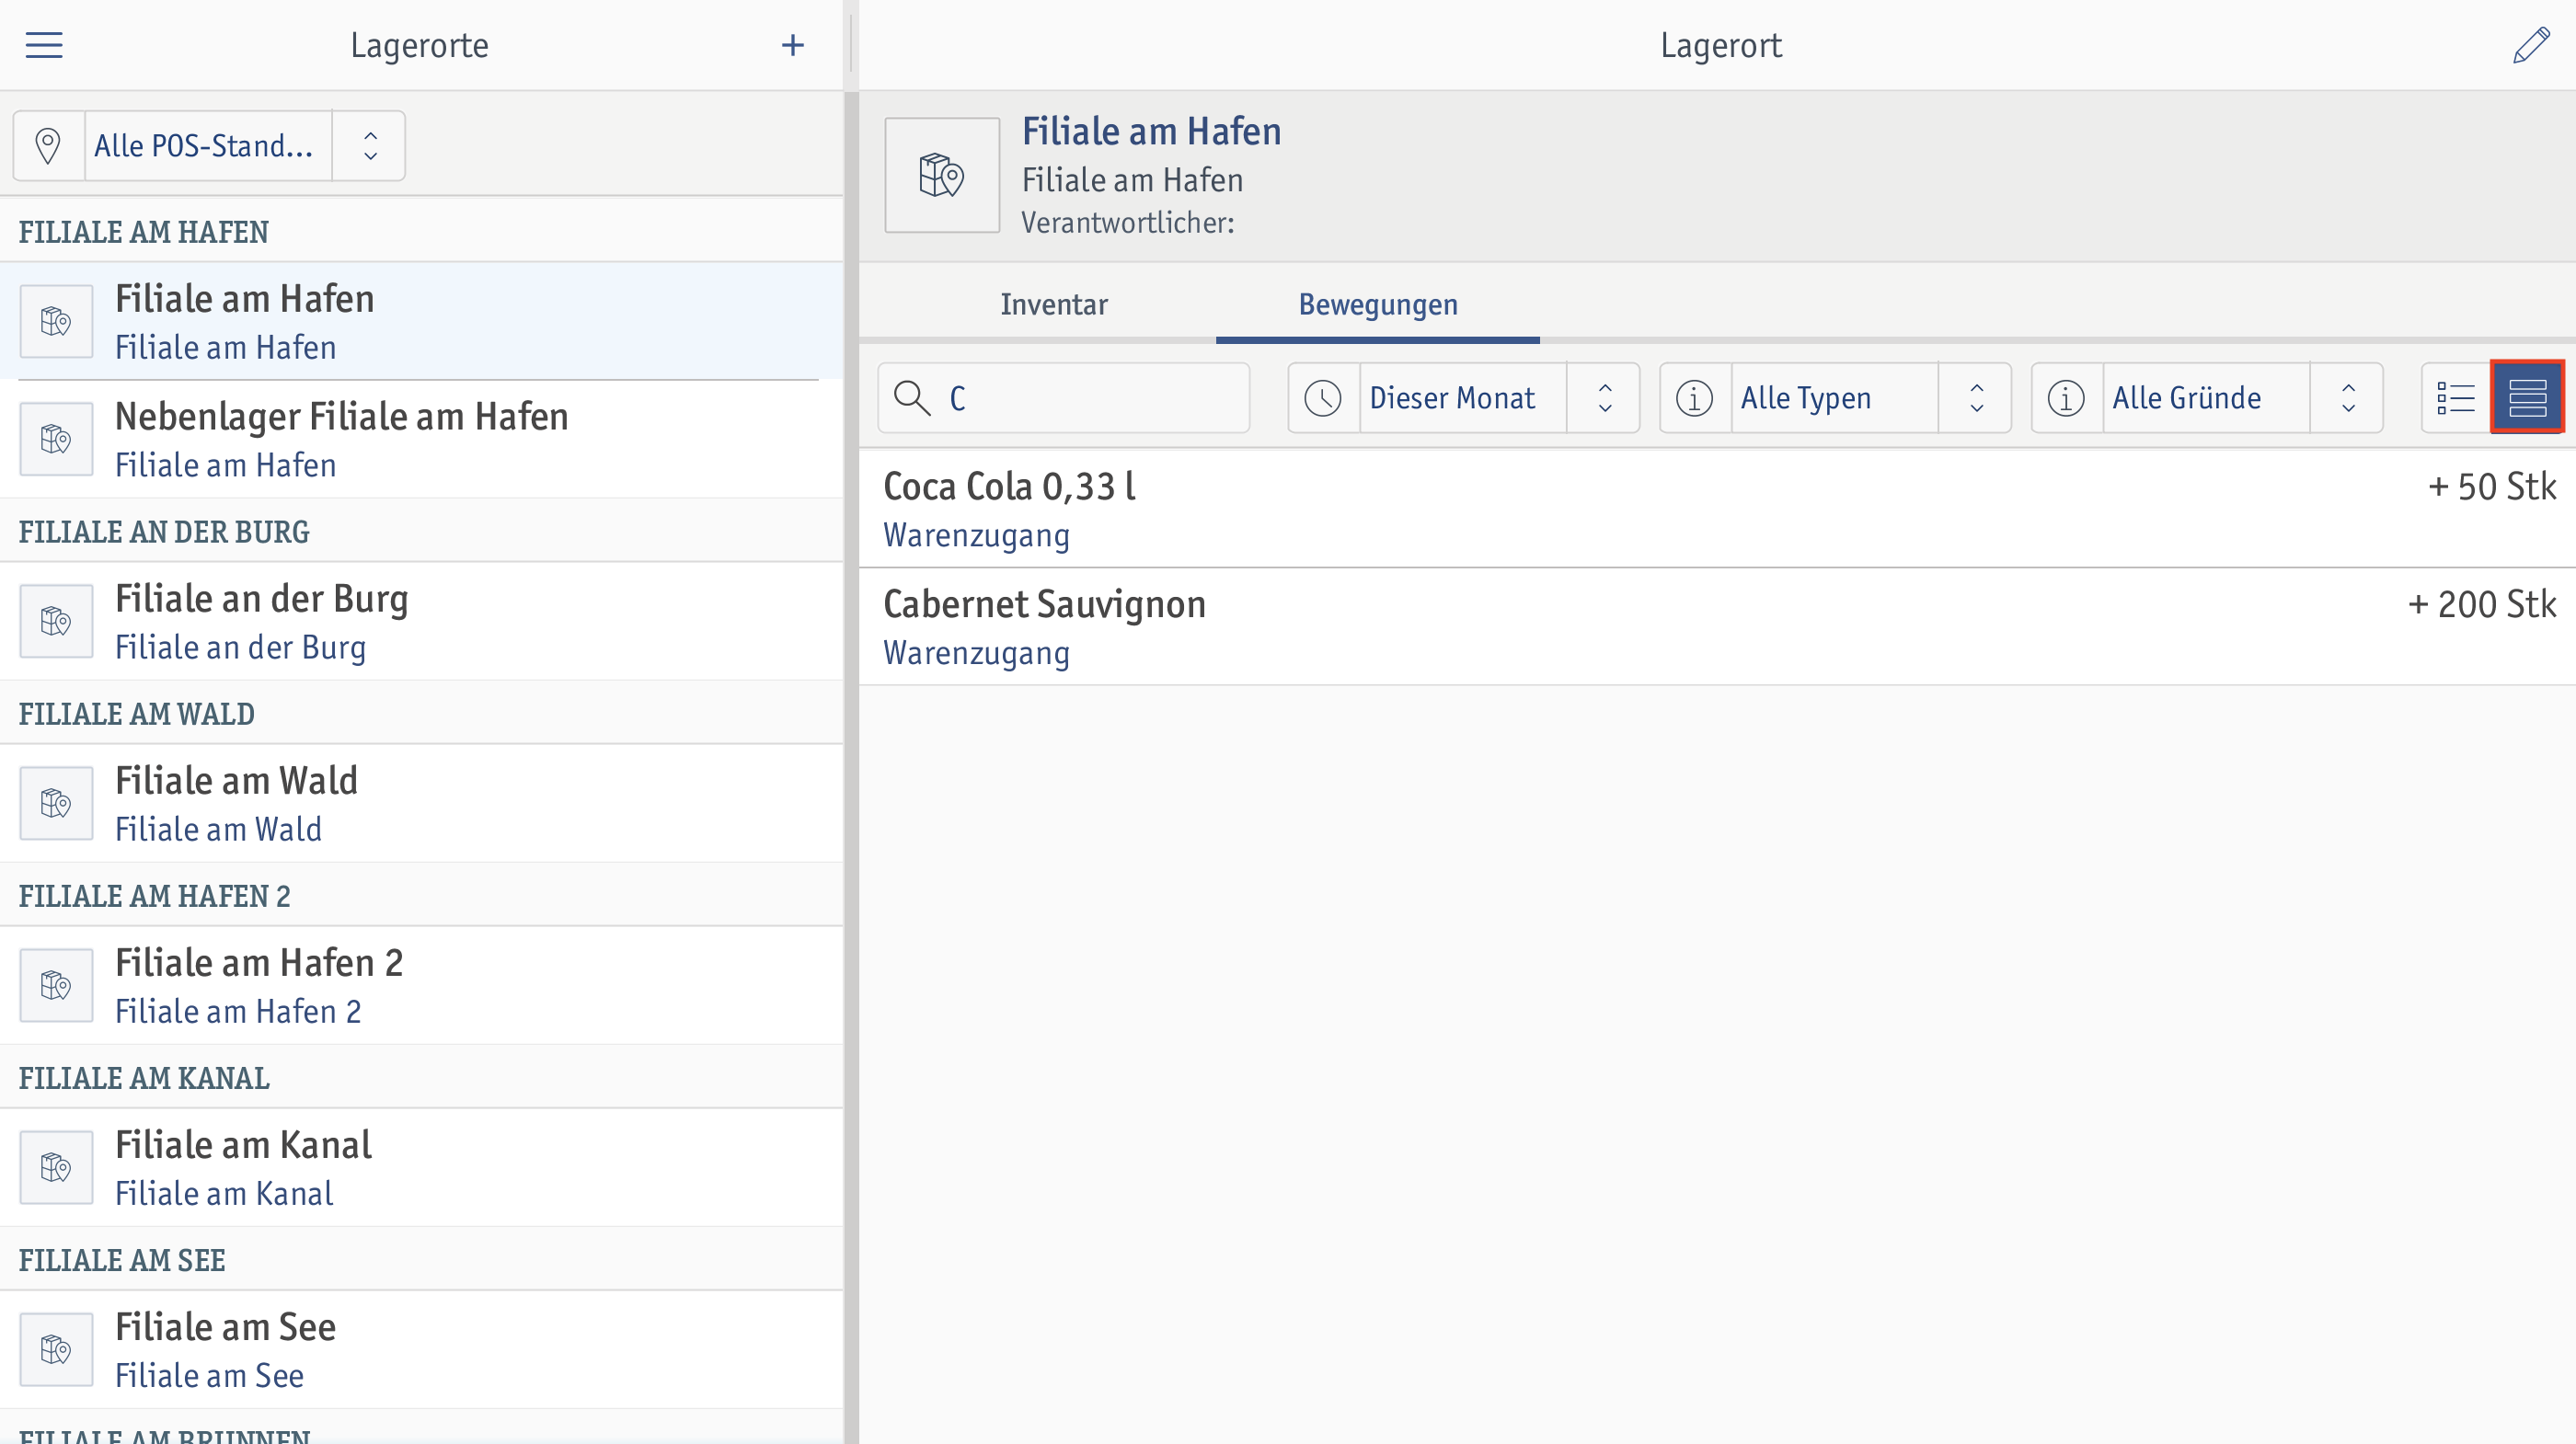Click the info icon beside Alle Typen
This screenshot has width=2576, height=1444.
pos(1694,398)
